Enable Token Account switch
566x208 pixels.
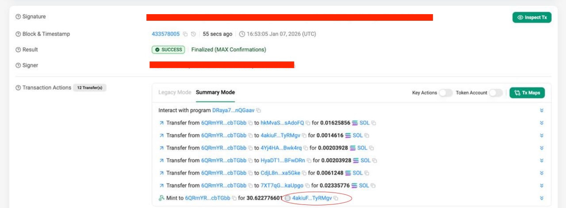[x=496, y=93]
